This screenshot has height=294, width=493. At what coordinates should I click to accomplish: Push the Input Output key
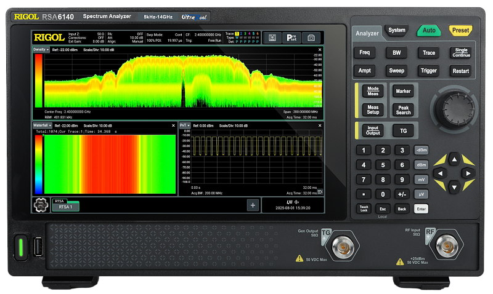(373, 130)
